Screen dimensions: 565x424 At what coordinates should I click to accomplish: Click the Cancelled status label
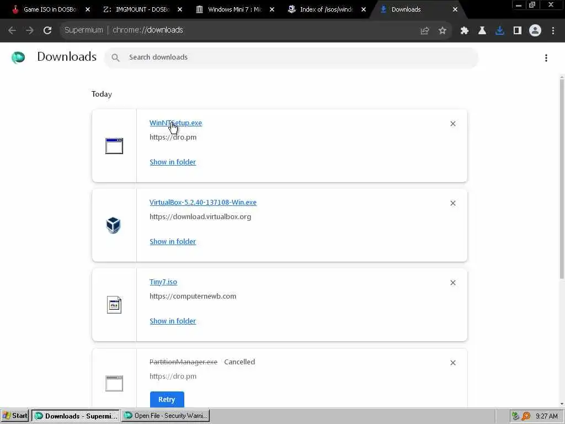coord(239,362)
